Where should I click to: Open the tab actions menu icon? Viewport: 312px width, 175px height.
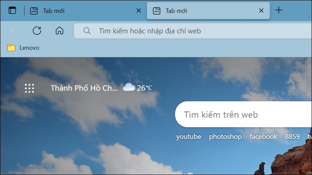12,10
